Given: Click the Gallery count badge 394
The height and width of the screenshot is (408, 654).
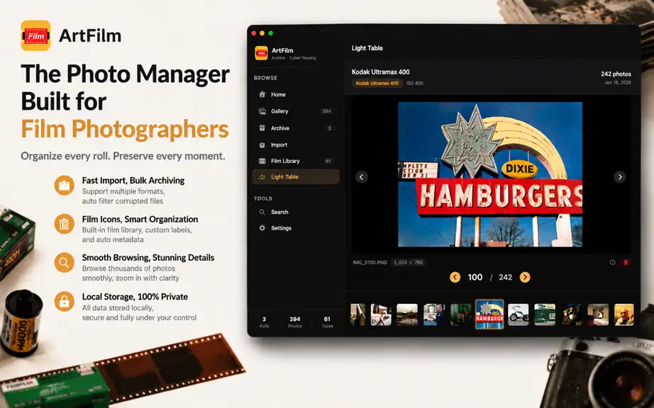Looking at the screenshot, I should (326, 111).
